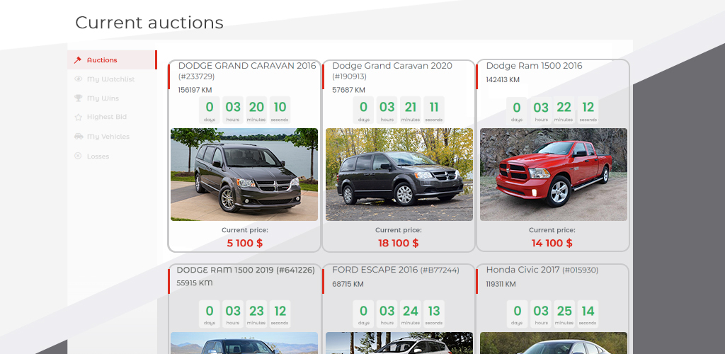Open My Watchlist in the sidebar
The height and width of the screenshot is (354, 725).
pyautogui.click(x=113, y=79)
